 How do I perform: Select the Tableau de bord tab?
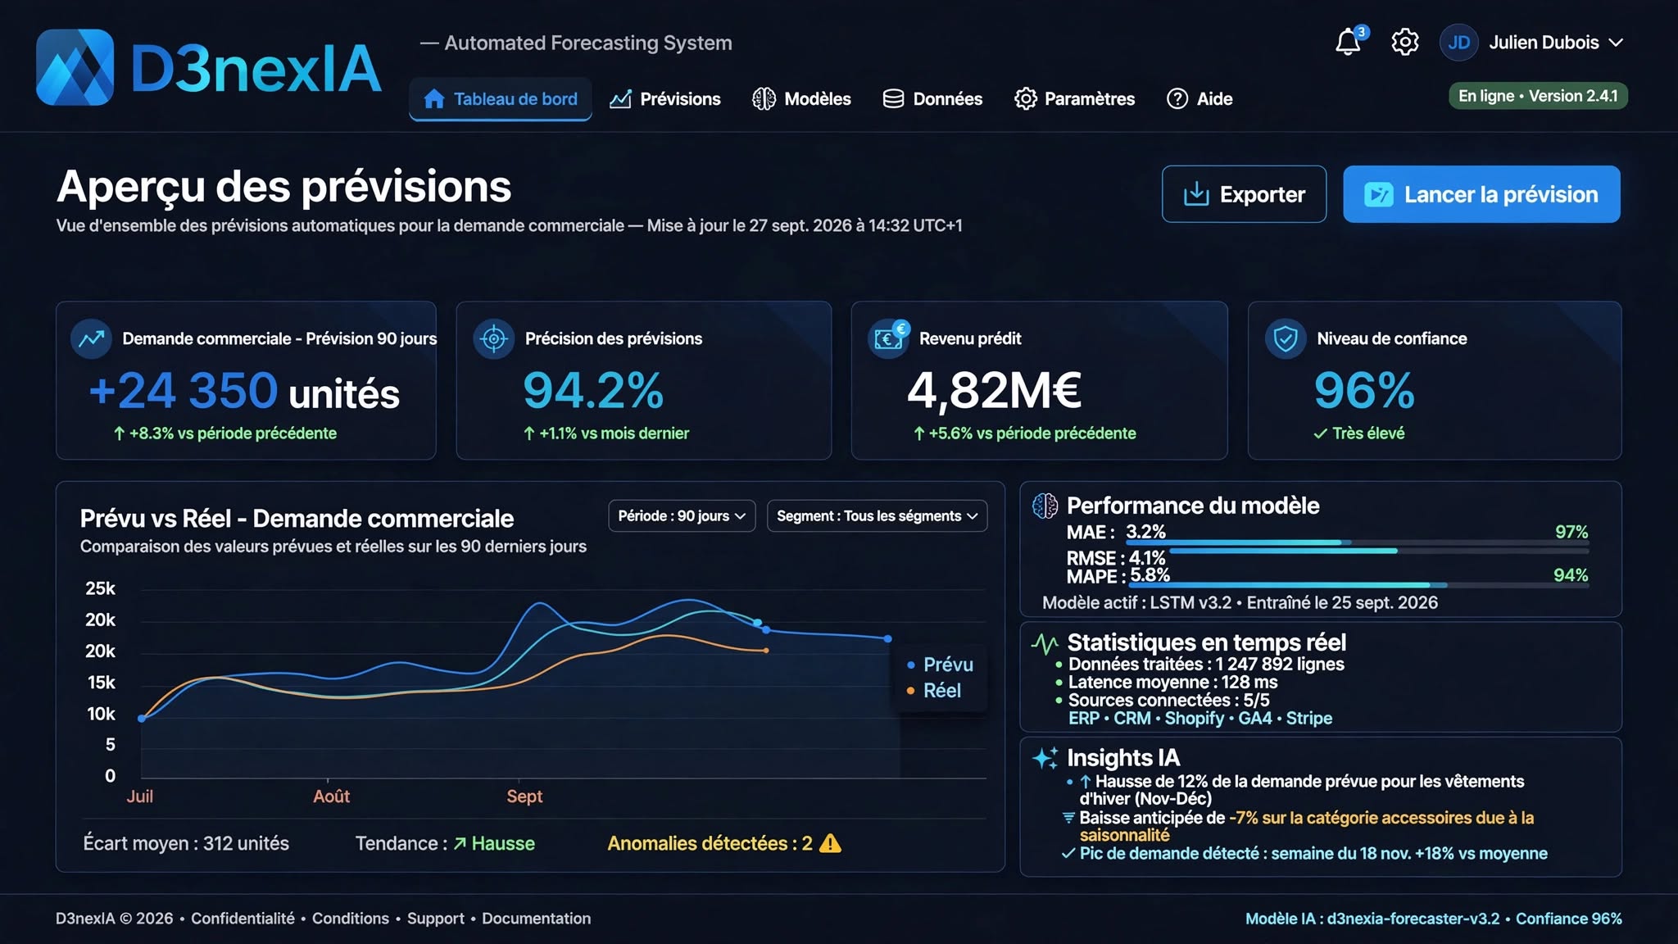pos(501,99)
